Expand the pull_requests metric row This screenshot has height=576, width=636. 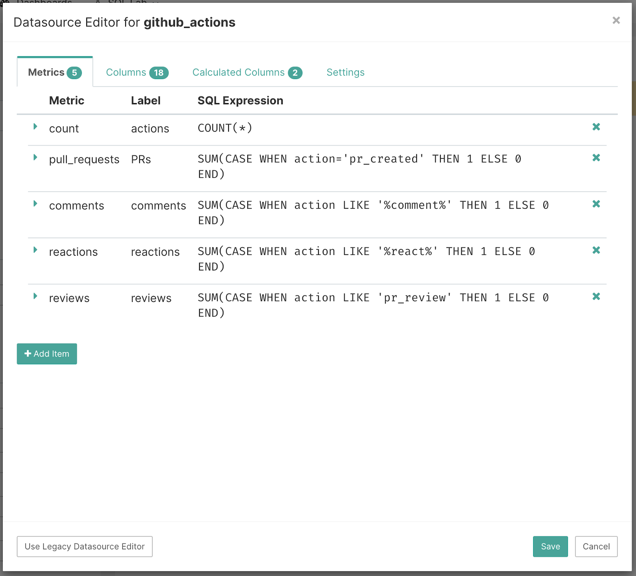pyautogui.click(x=35, y=158)
